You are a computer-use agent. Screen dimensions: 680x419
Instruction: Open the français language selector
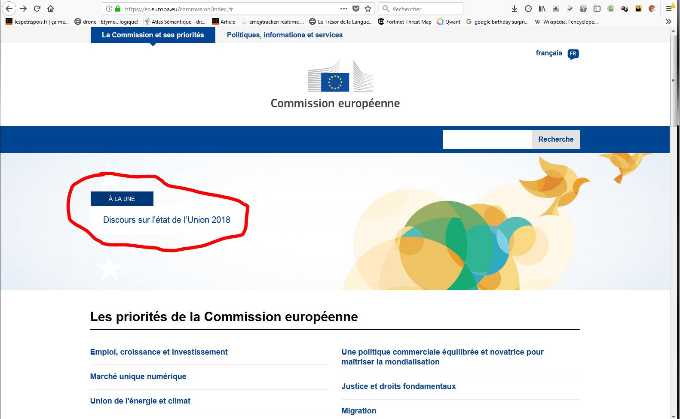tap(549, 53)
